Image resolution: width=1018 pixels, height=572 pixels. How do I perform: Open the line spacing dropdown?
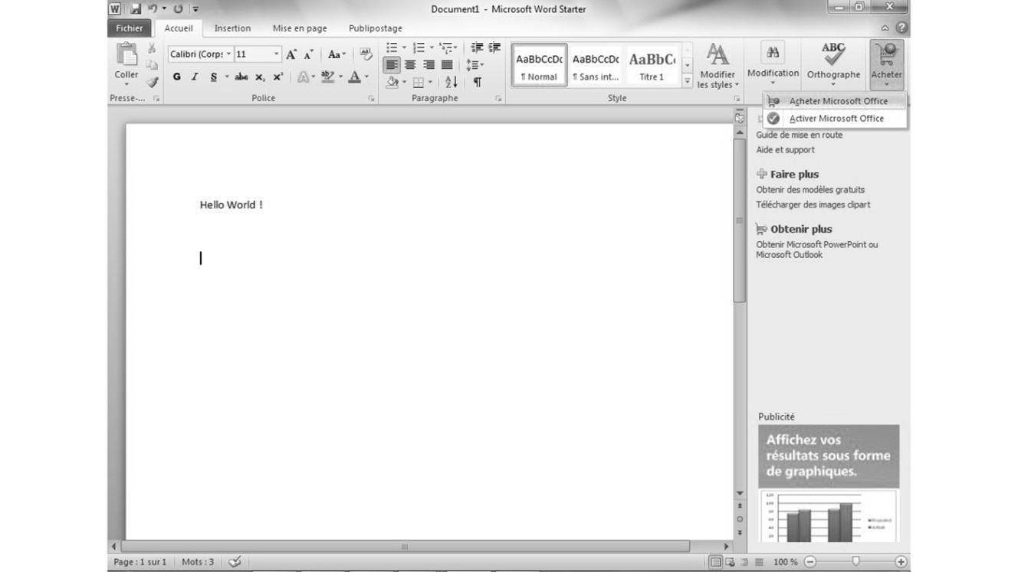(476, 65)
